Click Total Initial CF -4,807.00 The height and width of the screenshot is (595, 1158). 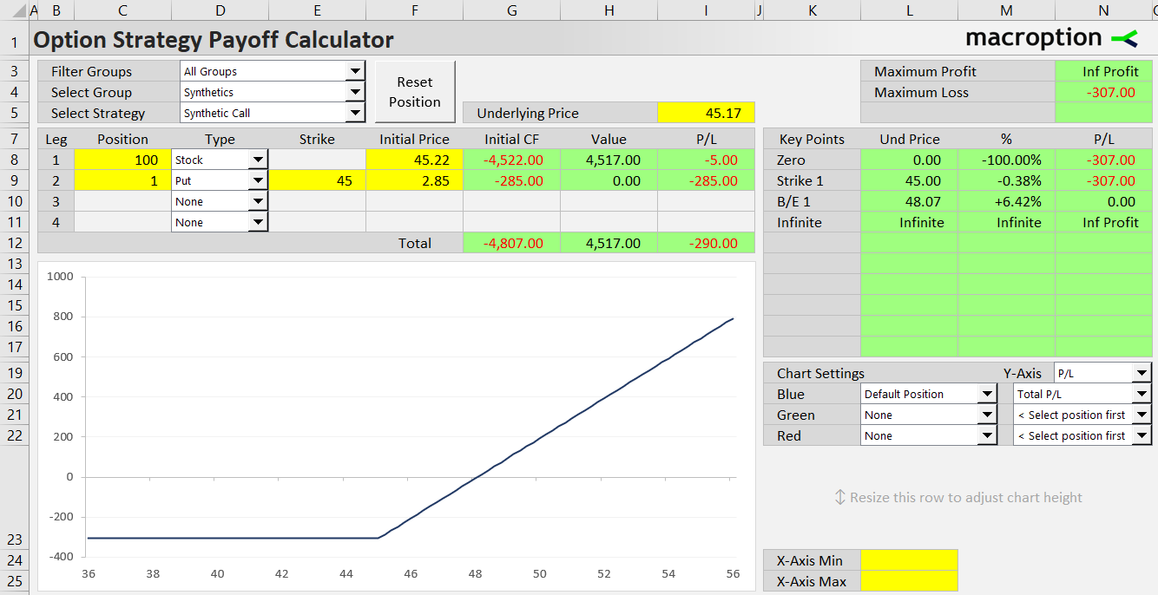[511, 243]
